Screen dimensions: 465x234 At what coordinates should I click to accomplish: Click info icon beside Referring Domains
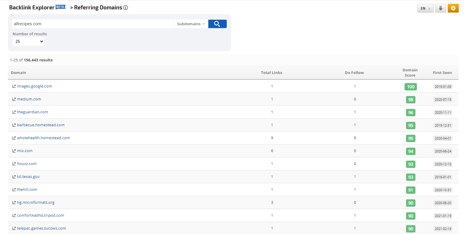pyautogui.click(x=126, y=8)
